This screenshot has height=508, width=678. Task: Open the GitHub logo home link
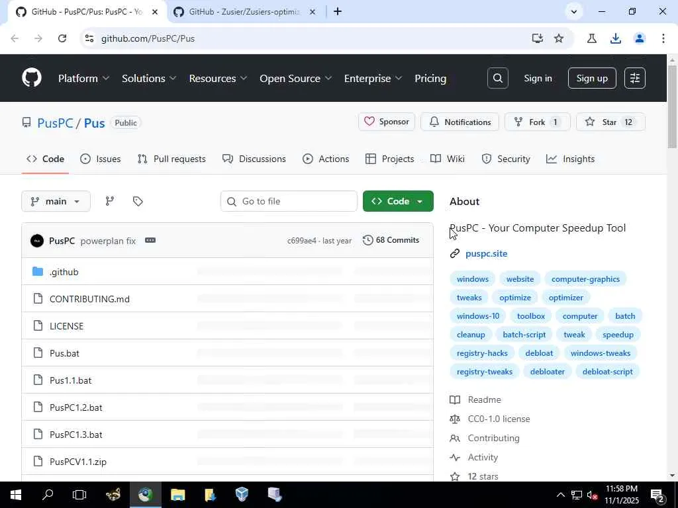point(32,78)
